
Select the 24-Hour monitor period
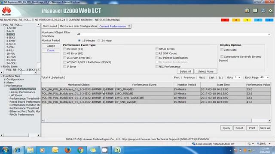(99, 41)
